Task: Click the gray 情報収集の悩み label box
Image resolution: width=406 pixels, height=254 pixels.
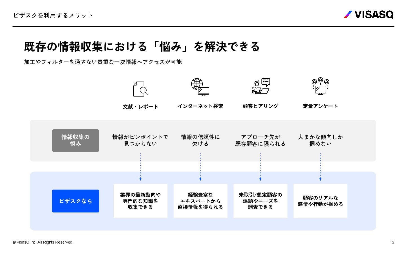Action: point(76,141)
